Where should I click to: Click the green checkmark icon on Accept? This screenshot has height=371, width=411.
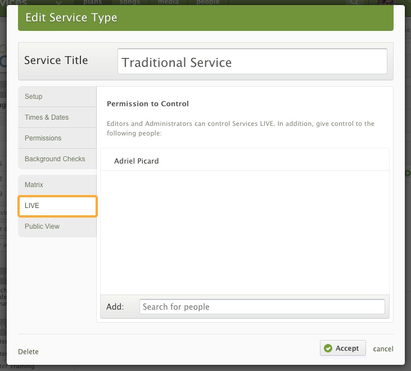[x=328, y=348]
